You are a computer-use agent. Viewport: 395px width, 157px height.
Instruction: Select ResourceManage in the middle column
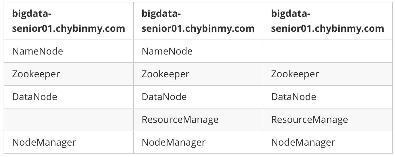pos(180,120)
